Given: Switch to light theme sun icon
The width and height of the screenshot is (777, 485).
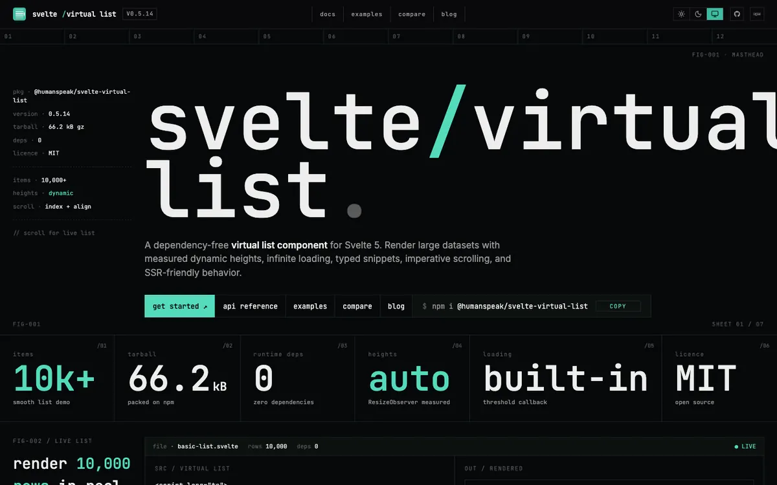Looking at the screenshot, I should point(681,14).
